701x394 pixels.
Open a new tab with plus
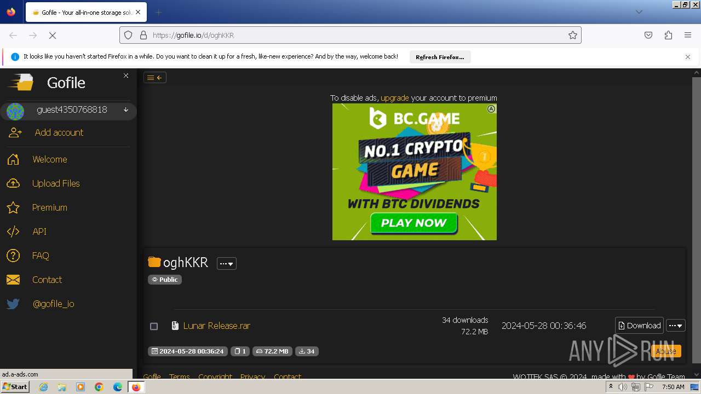[158, 12]
